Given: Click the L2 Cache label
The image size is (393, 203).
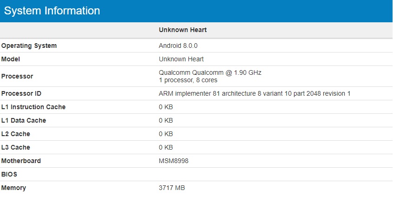Looking at the screenshot, I should pos(15,134).
